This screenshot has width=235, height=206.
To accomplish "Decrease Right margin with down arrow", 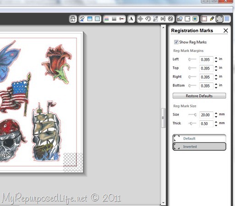I will (216, 79).
